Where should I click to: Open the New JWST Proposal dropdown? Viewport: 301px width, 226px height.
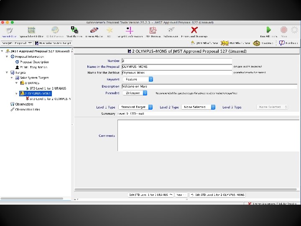coord(17,43)
